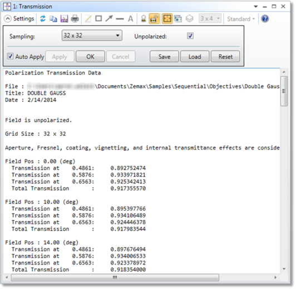Viewport: 296px width, 289px height.
Task: Toggle the highlighted unlock window icon
Action: click(154, 19)
